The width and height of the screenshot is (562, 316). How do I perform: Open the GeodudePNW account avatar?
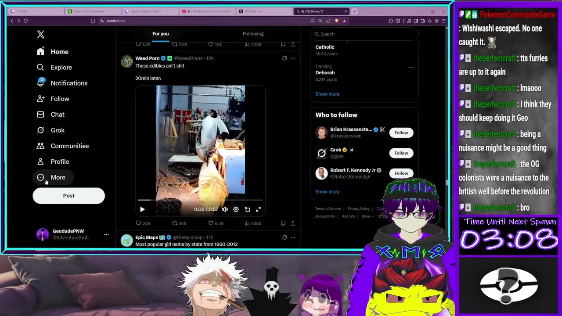[x=43, y=234]
